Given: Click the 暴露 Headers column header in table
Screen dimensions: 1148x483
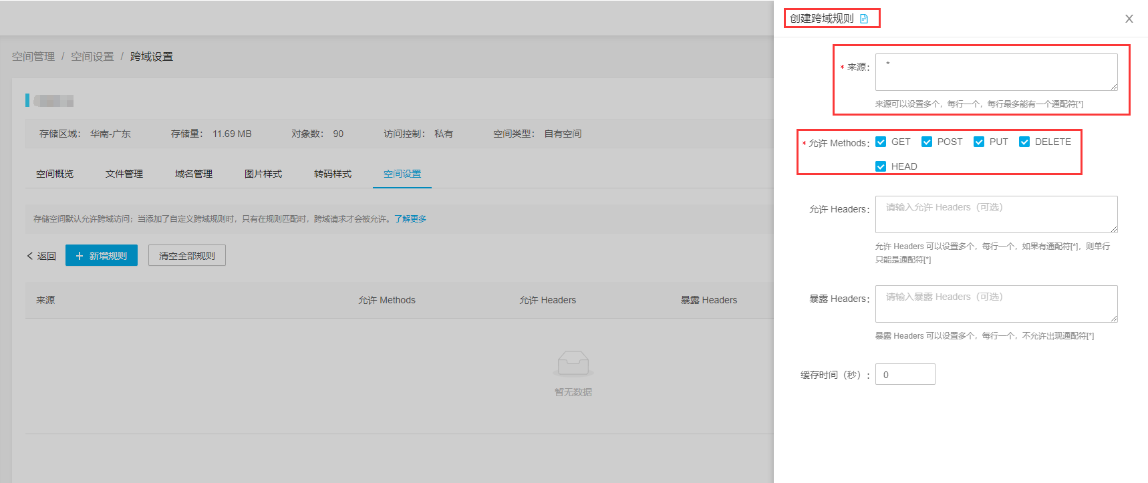Looking at the screenshot, I should 709,300.
